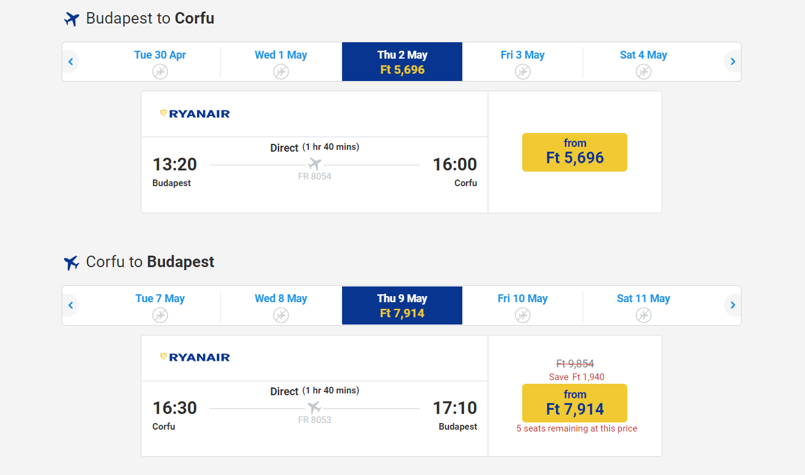Click no-flight icon under Tue 30 Apr

click(160, 72)
